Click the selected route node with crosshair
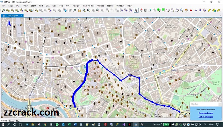223x127 pixels. coord(130,75)
